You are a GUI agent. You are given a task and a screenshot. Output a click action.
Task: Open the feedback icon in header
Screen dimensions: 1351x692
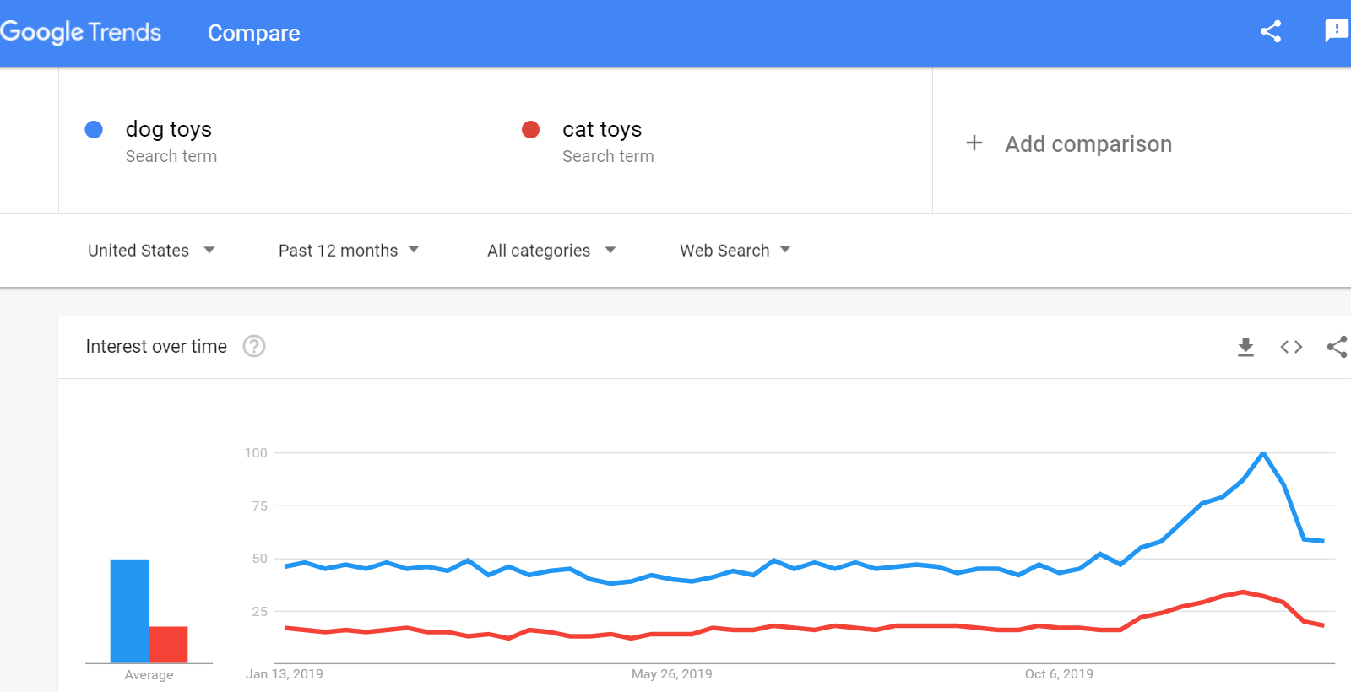point(1337,31)
